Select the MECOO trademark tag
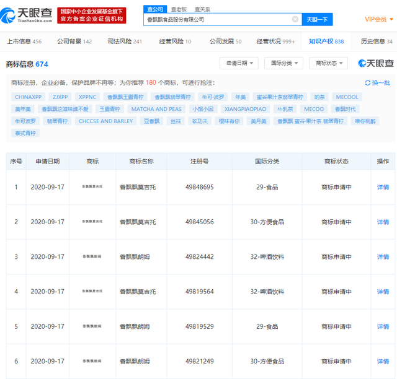 tap(314, 109)
